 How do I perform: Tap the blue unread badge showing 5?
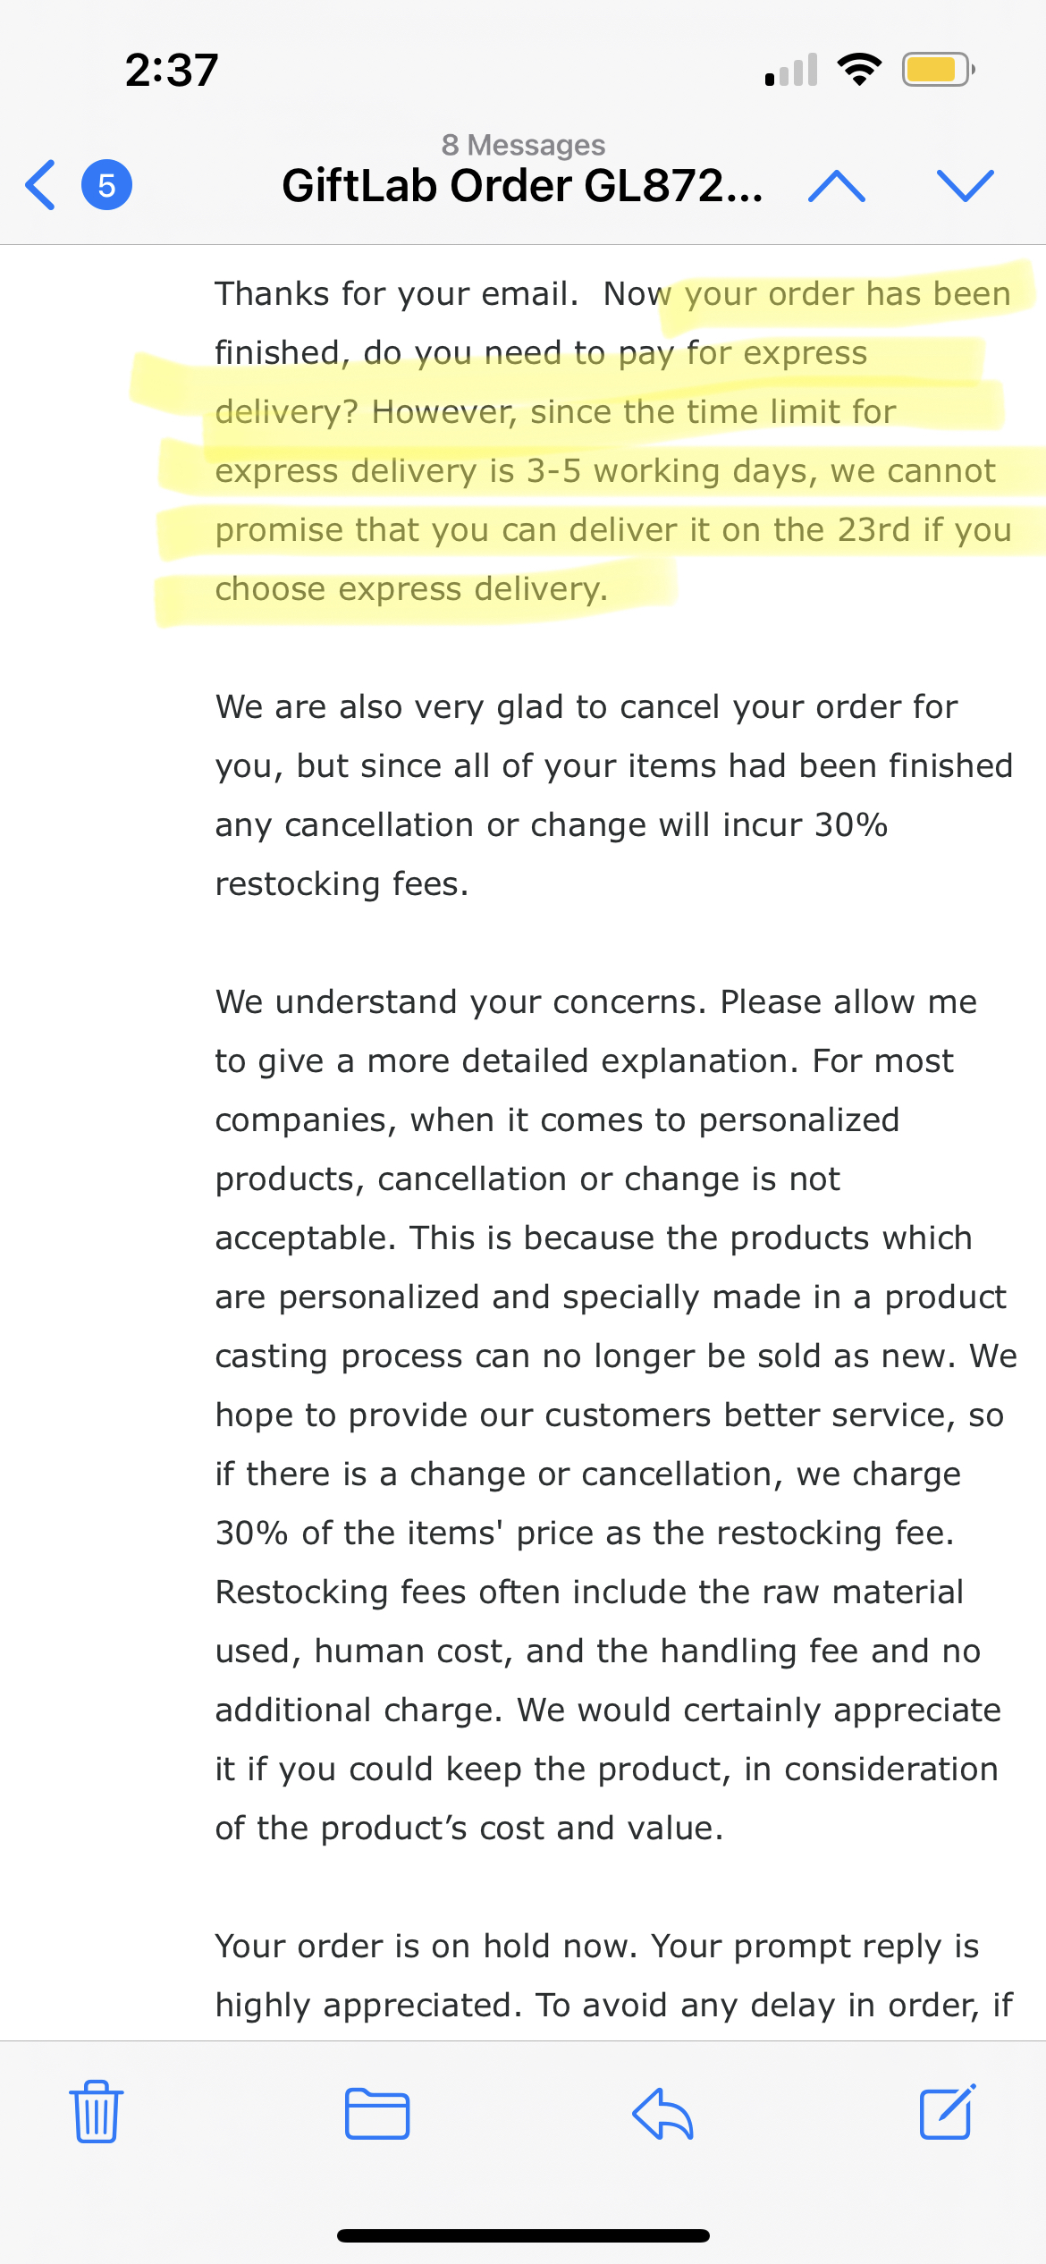coord(106,185)
